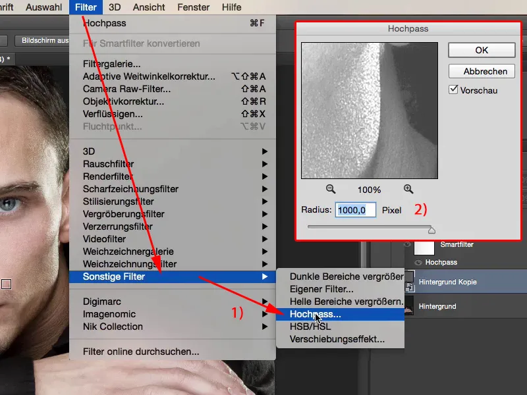The height and width of the screenshot is (395, 527).
Task: Expand the Rauschfilter submenu
Action: 173,164
